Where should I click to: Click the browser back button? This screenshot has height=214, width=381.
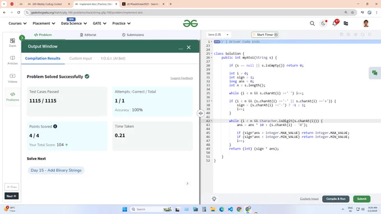pos(4,12)
